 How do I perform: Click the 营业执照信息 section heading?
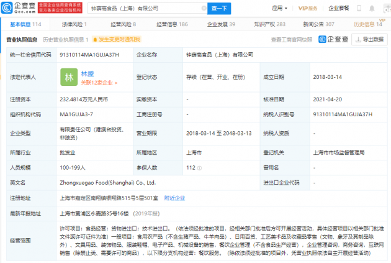[22, 39]
